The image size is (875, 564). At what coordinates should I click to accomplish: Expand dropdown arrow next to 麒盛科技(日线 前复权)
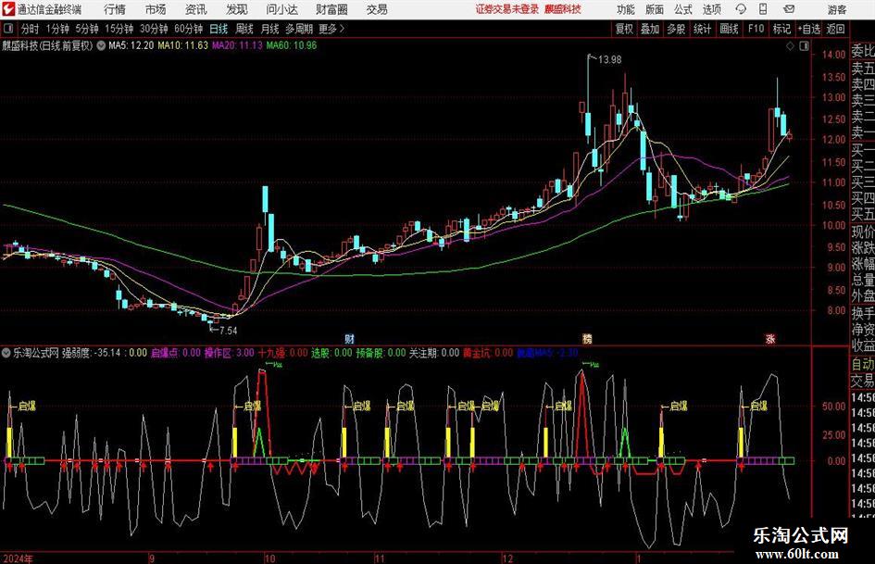coord(101,45)
